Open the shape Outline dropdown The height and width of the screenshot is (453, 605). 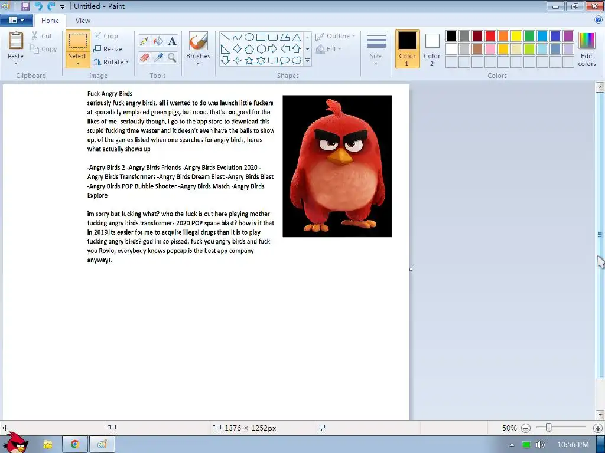[336, 36]
